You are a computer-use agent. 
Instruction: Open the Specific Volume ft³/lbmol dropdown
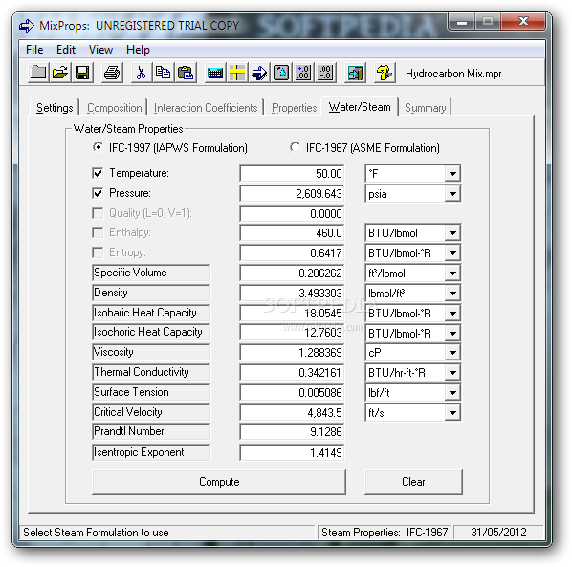tap(452, 273)
